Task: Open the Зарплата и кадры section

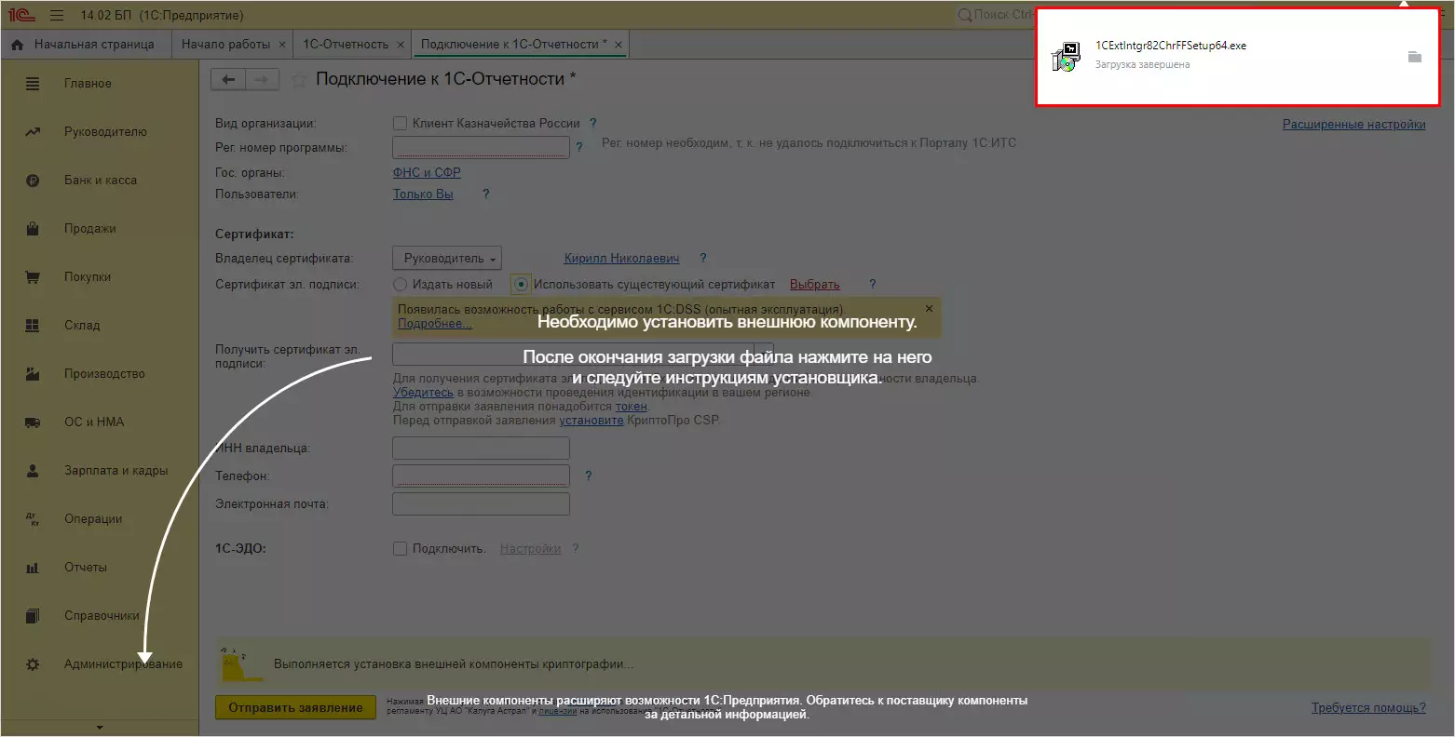Action: 116,471
